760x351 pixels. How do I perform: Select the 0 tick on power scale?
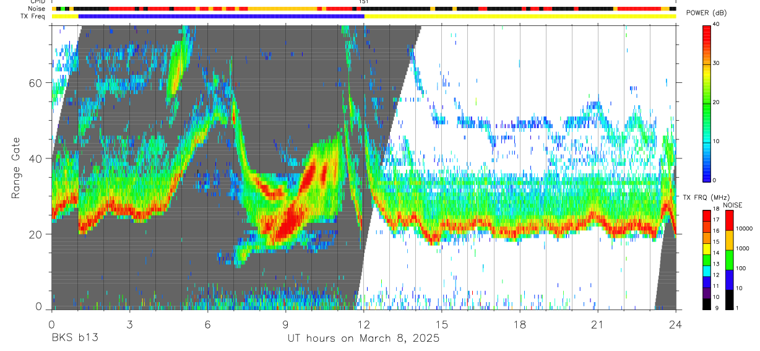coord(714,180)
